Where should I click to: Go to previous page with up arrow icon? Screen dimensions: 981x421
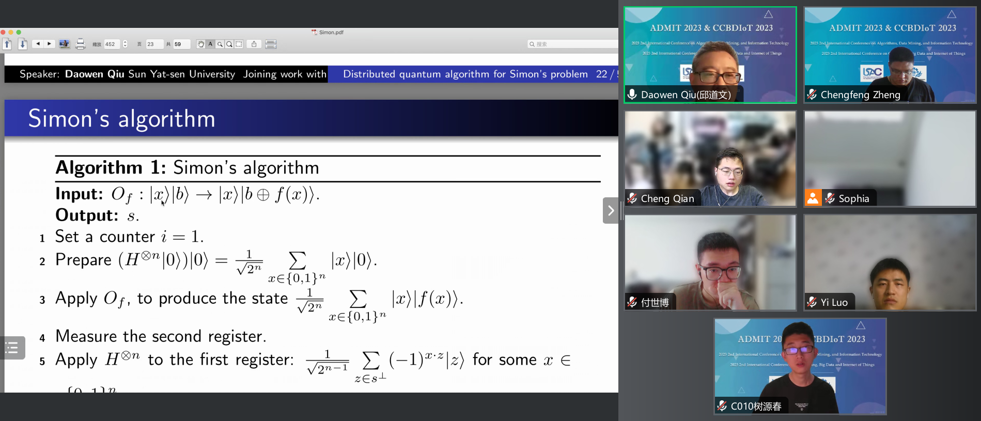click(x=7, y=44)
